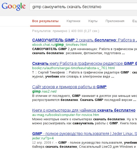Viewport: 137px width, 149px height.
Task: Open Книги о компьютерах для чайников result
Action: click(x=84, y=110)
